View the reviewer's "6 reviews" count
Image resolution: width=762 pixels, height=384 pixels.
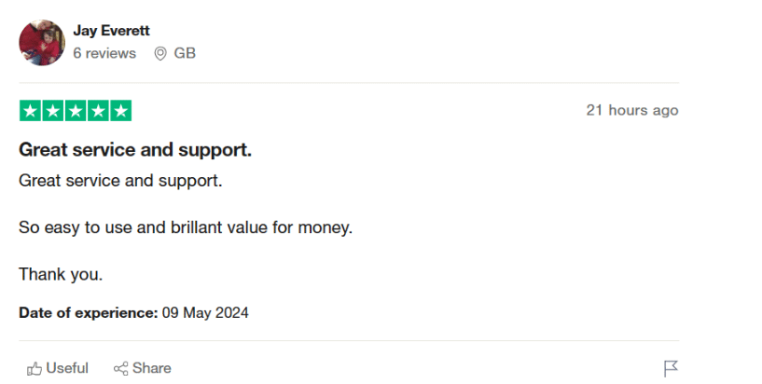tap(104, 53)
